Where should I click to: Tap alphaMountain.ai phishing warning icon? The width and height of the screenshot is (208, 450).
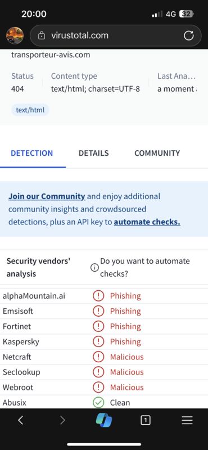(x=98, y=296)
